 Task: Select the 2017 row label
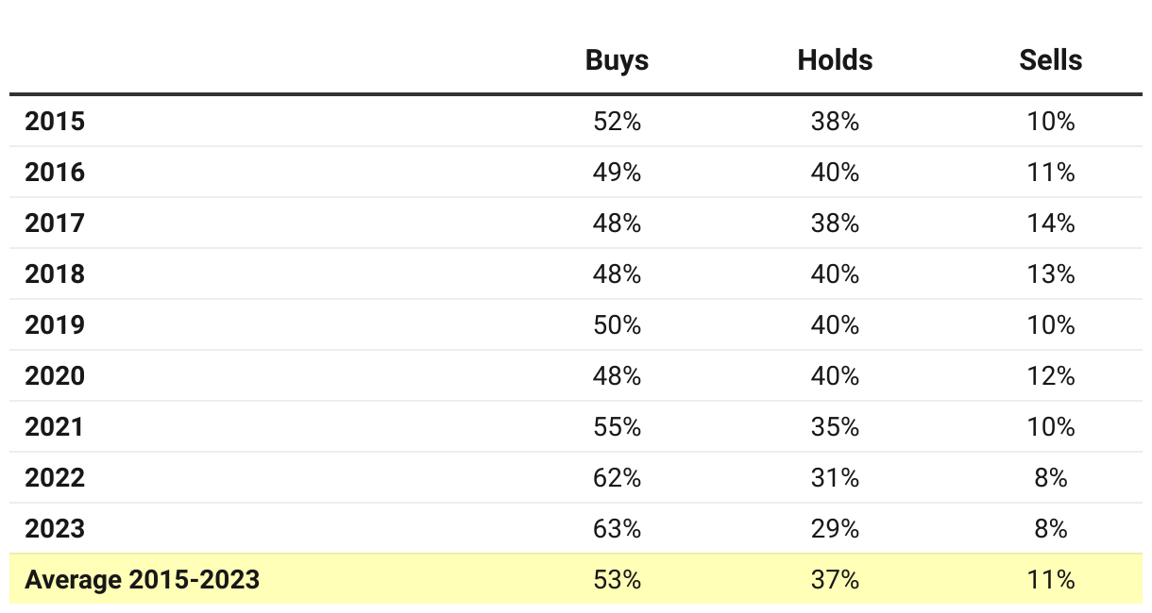pyautogui.click(x=55, y=224)
